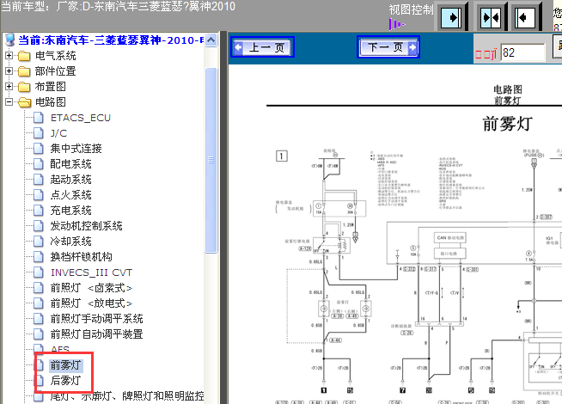This screenshot has width=562, height=404.
Task: Click the 换档杆锁机构 page icon
Action: point(39,257)
